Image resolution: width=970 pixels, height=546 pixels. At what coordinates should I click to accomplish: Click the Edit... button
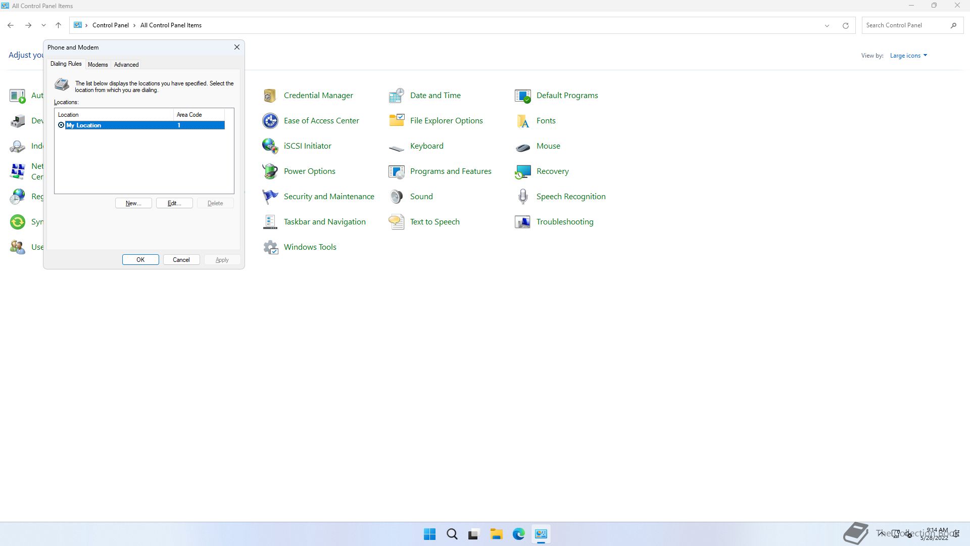point(174,203)
